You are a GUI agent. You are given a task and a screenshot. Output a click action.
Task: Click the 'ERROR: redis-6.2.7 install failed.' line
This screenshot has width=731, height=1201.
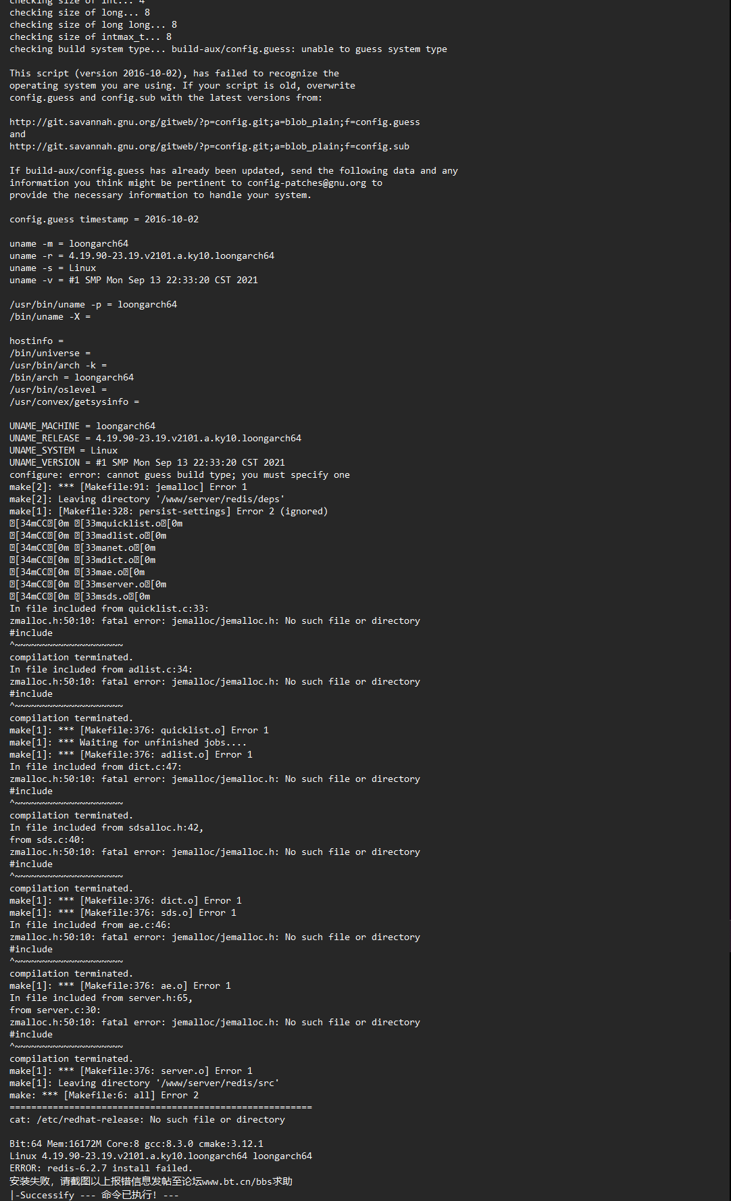tap(101, 1168)
